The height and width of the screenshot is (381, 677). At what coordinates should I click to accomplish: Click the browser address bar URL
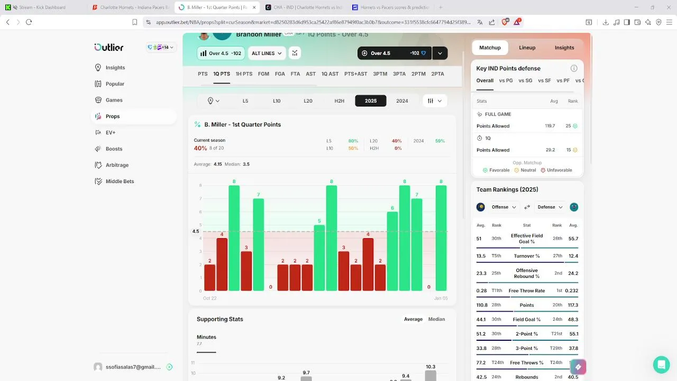(313, 22)
